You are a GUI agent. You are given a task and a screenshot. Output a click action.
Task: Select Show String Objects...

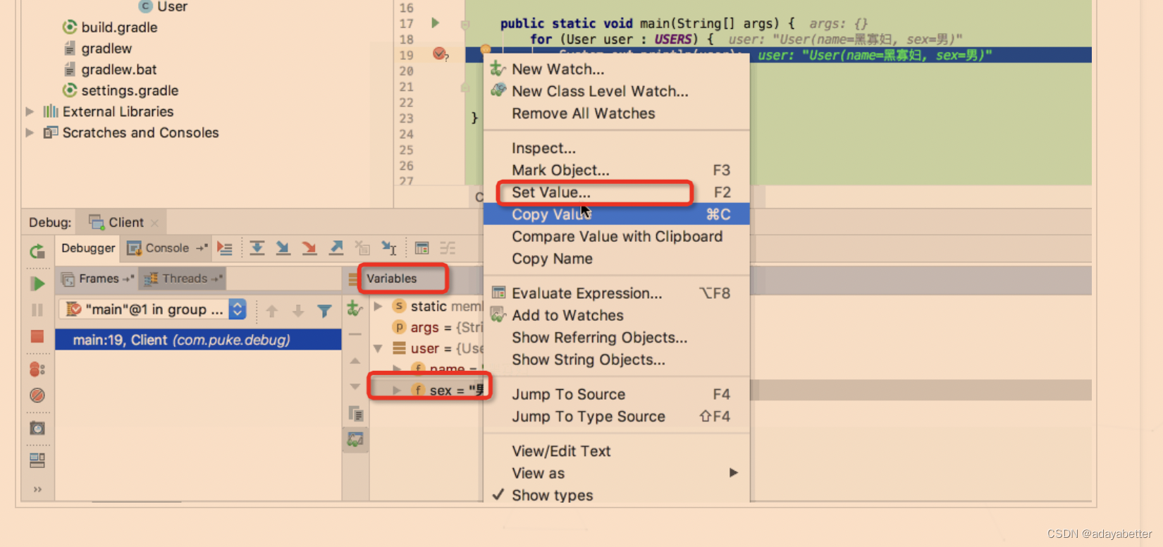616,359
